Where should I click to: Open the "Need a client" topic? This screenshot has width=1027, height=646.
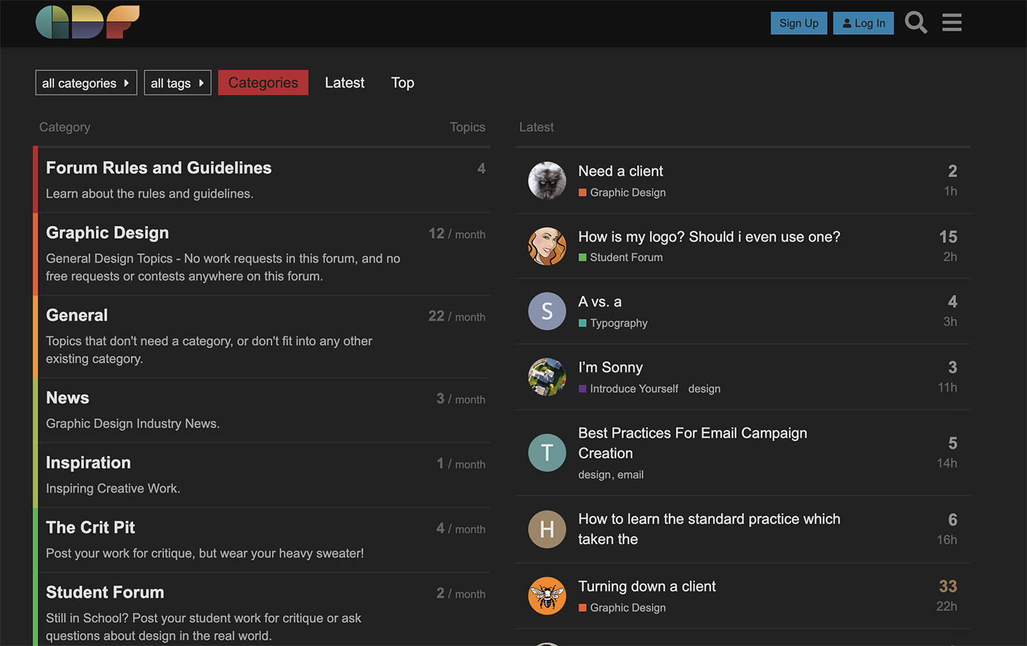point(620,171)
